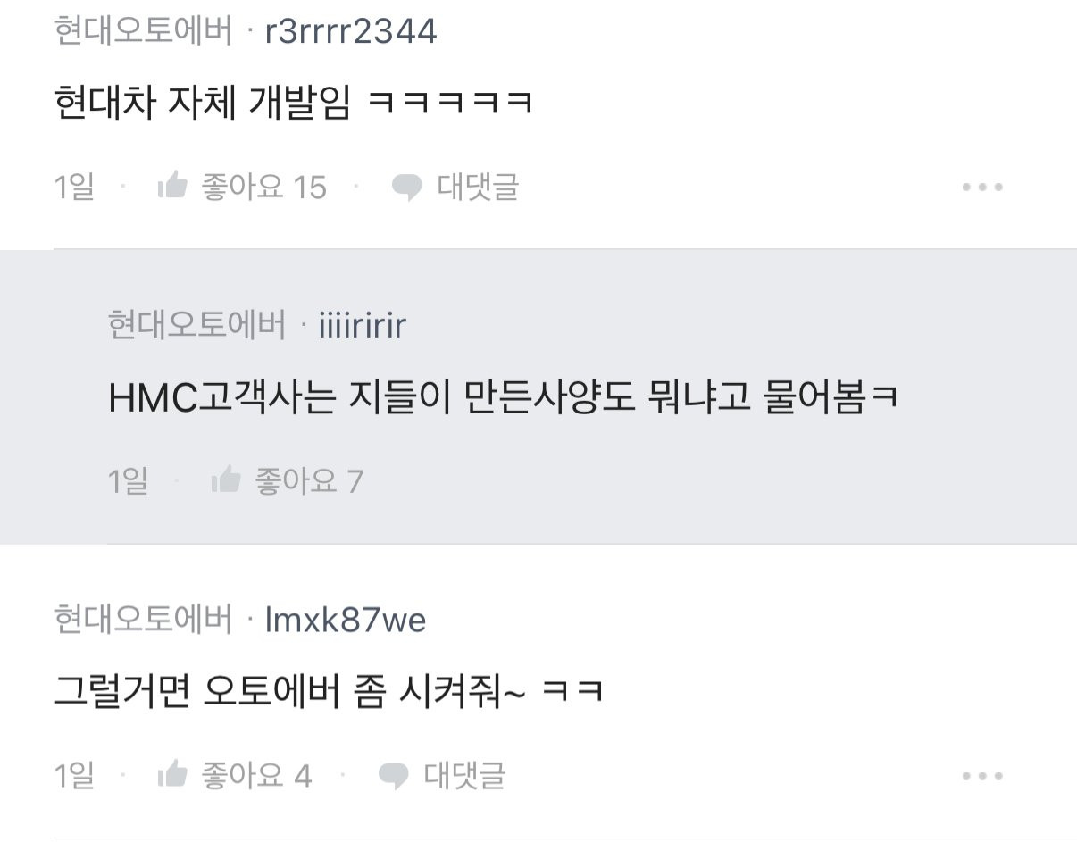Tap speech bubble icon under r3rrrr2344's comment
This screenshot has width=1077, height=842.
pos(407,188)
